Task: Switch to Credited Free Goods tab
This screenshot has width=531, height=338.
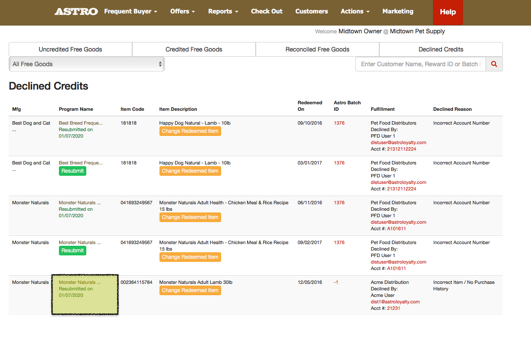Action: (194, 49)
